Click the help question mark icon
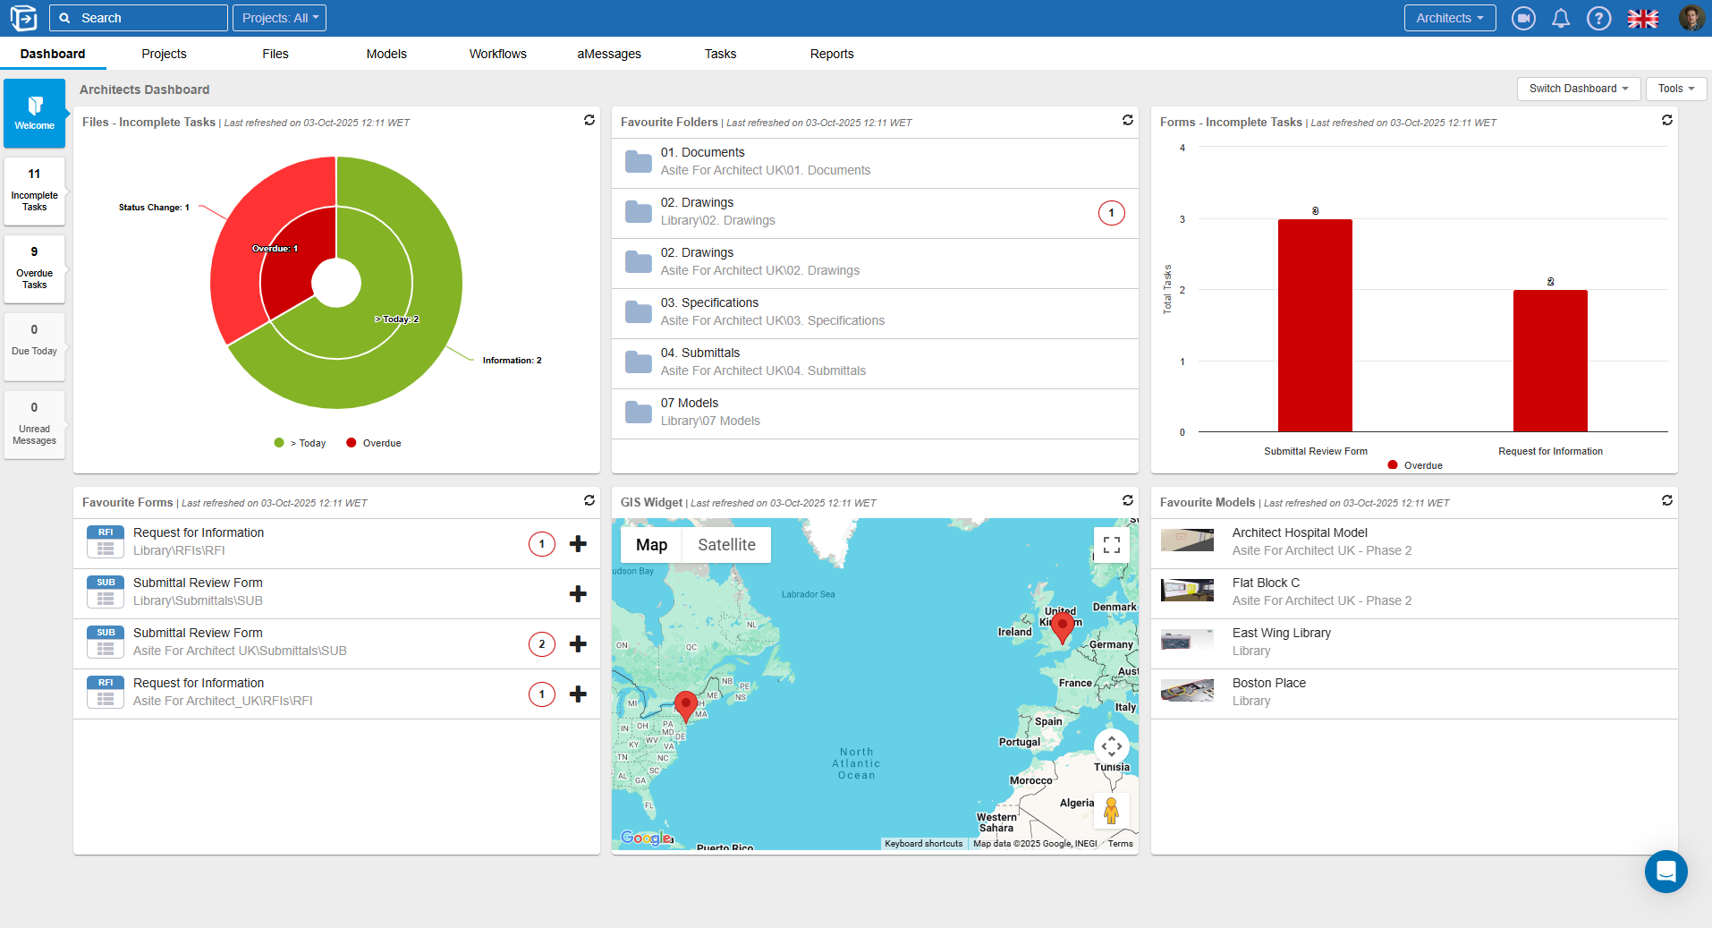The width and height of the screenshot is (1712, 928). tap(1598, 18)
